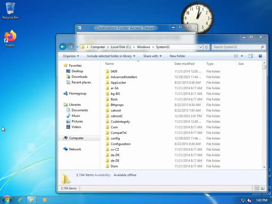The image size is (272, 204).
Task: Change view with the views icon
Action: point(236,56)
